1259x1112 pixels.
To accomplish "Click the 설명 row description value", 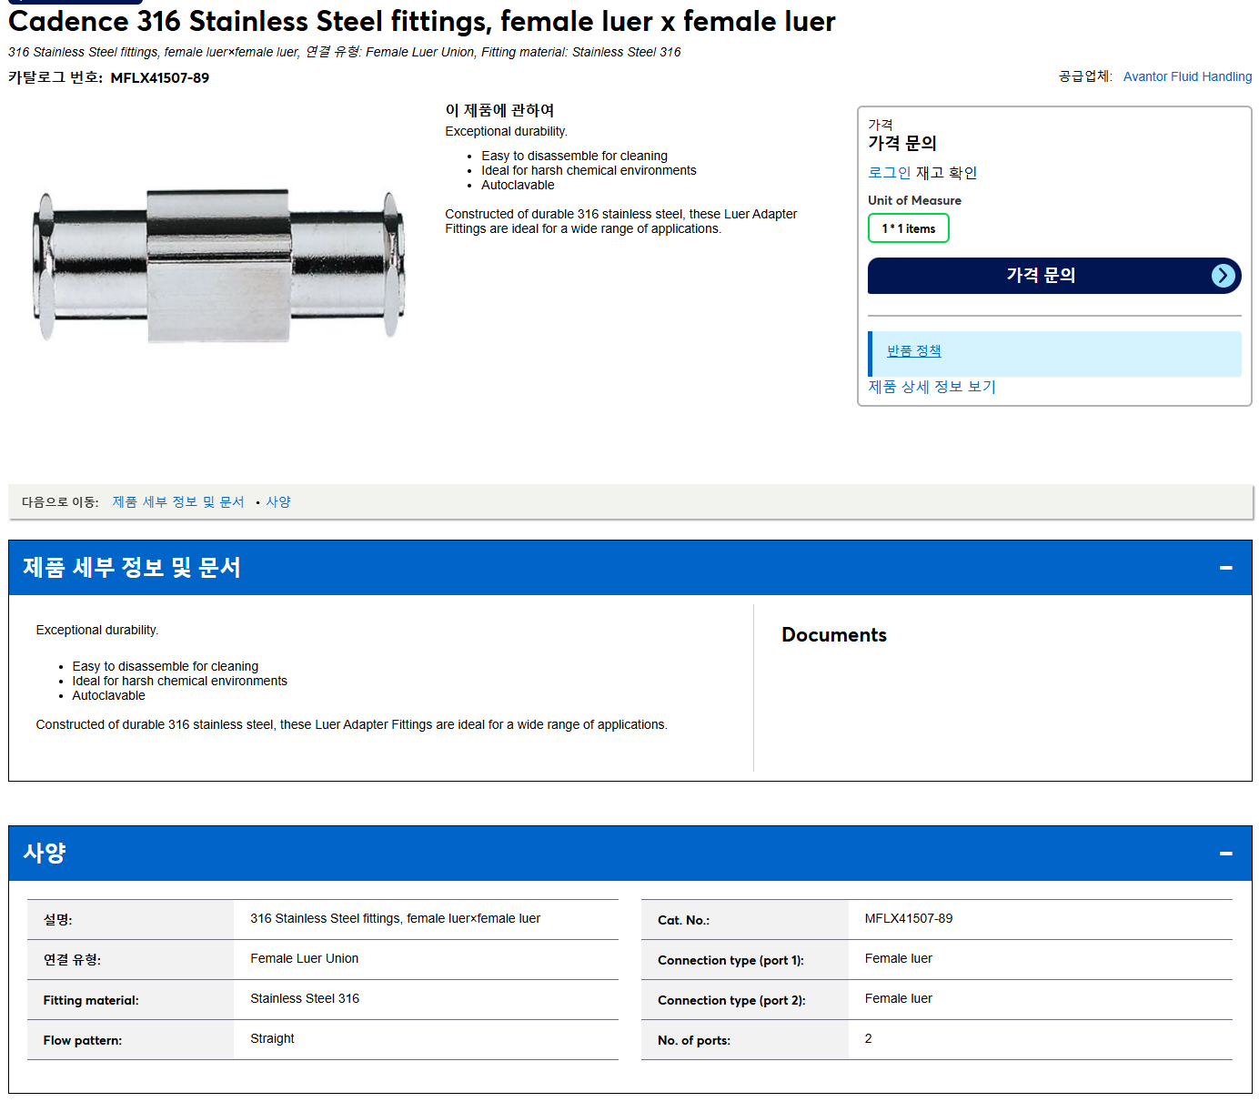I will 395,919.
